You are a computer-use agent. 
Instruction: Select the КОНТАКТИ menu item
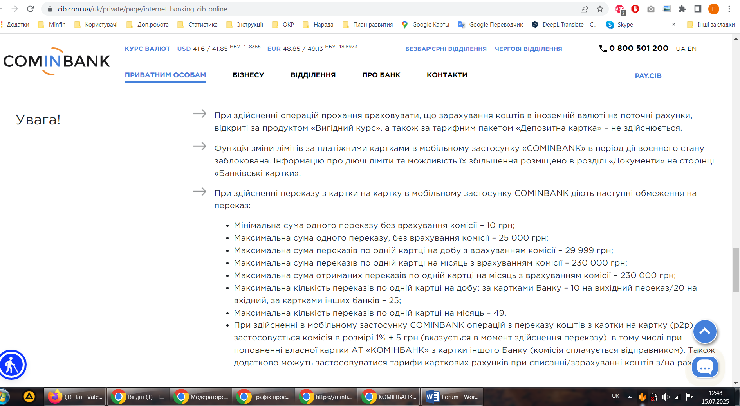[447, 75]
